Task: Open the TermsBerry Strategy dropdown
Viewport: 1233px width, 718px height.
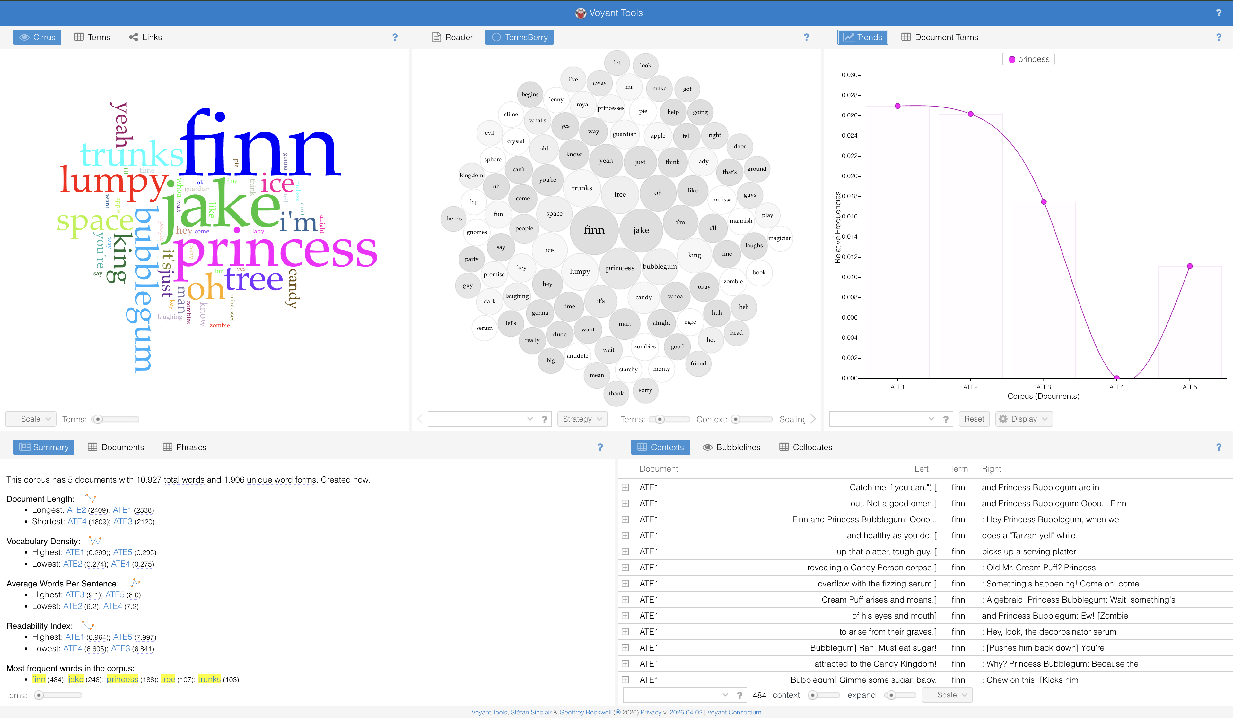Action: (x=582, y=419)
